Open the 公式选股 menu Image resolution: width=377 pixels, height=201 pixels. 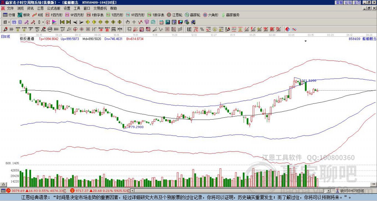click(53, 8)
